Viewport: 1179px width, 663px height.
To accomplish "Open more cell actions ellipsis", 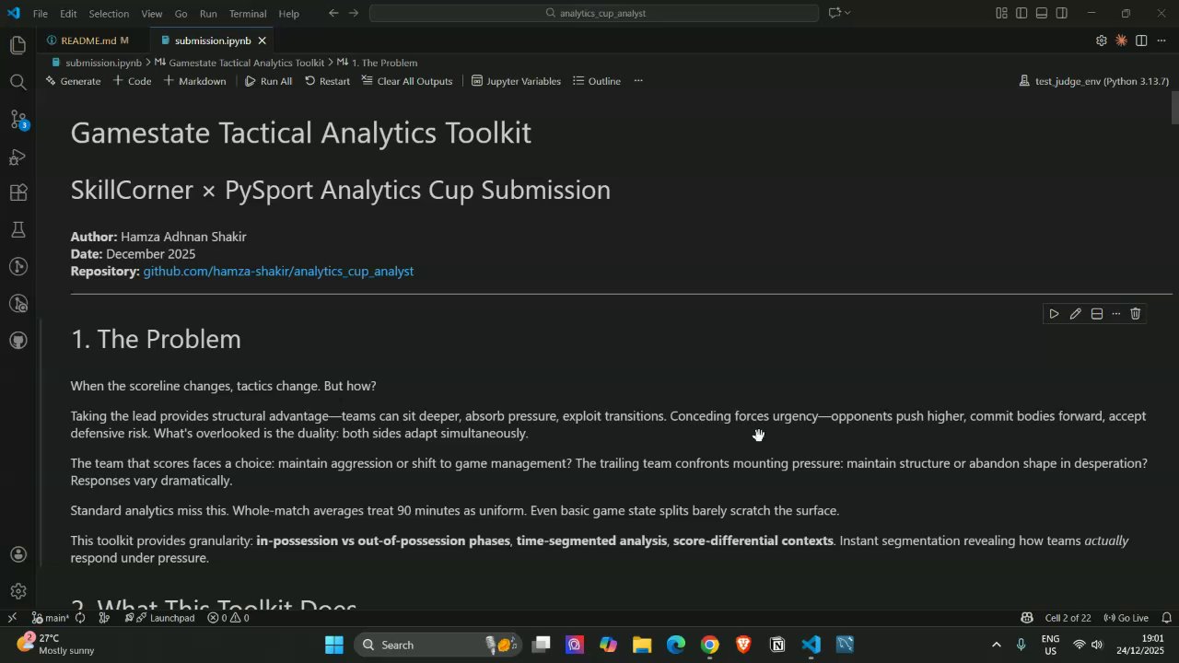I will point(1115,314).
